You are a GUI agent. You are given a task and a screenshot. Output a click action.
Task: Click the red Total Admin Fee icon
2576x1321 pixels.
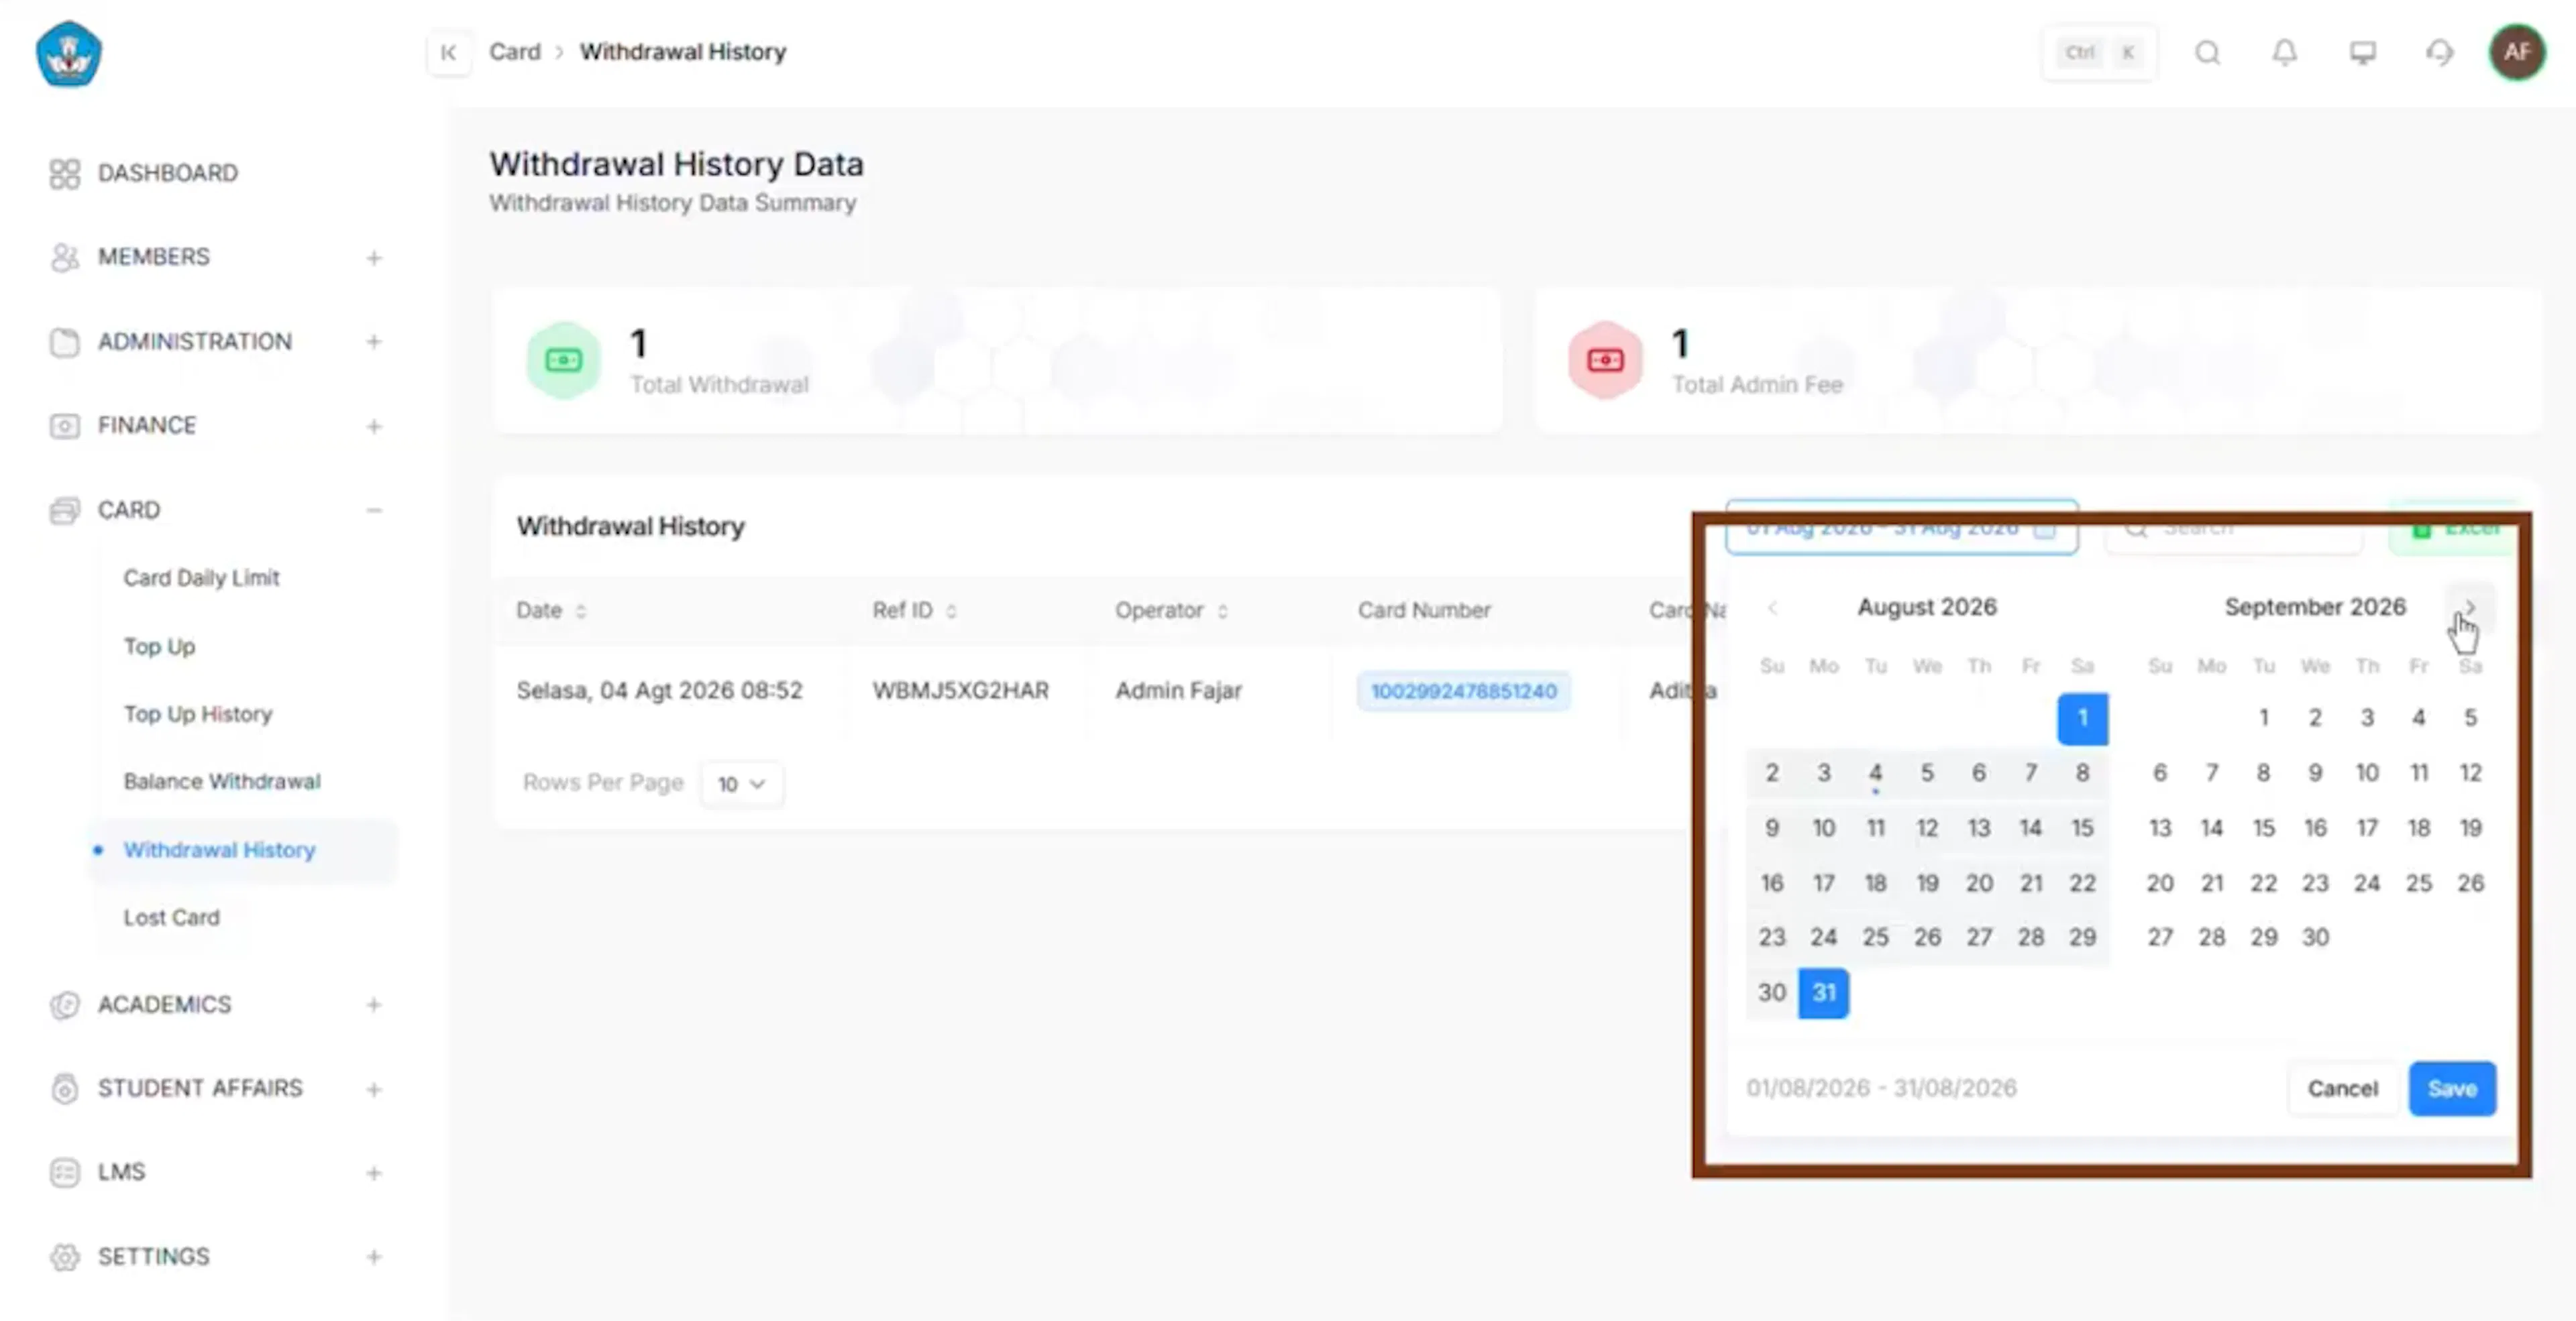(x=1605, y=359)
